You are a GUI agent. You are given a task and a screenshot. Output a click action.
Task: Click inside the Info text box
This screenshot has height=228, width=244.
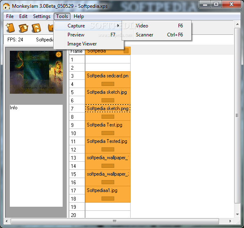tap(36, 156)
